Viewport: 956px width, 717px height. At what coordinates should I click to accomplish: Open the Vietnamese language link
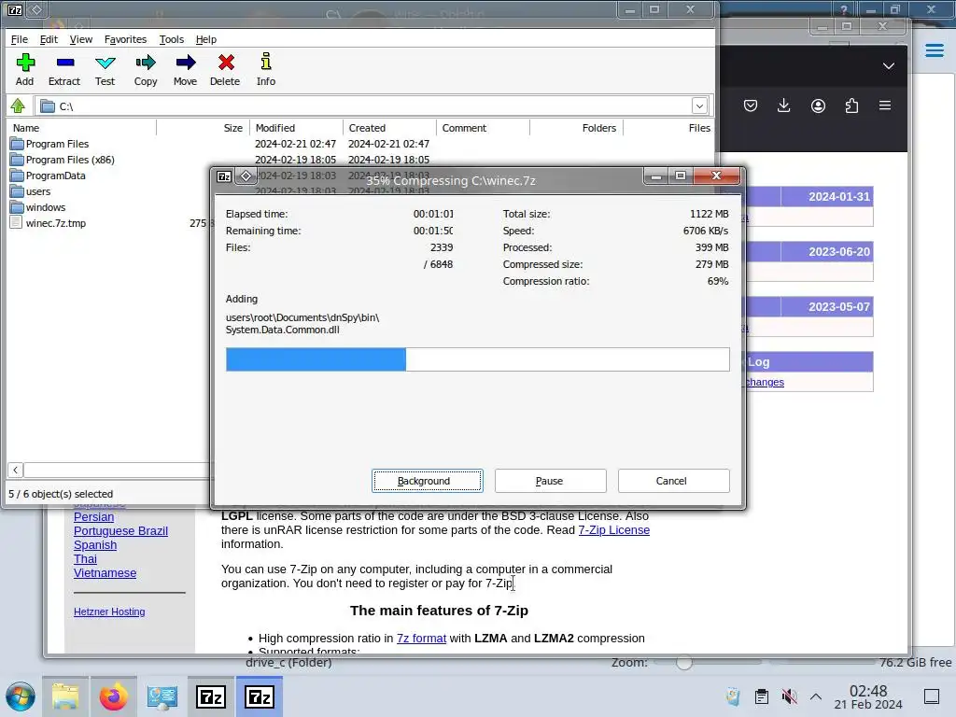[x=105, y=573]
